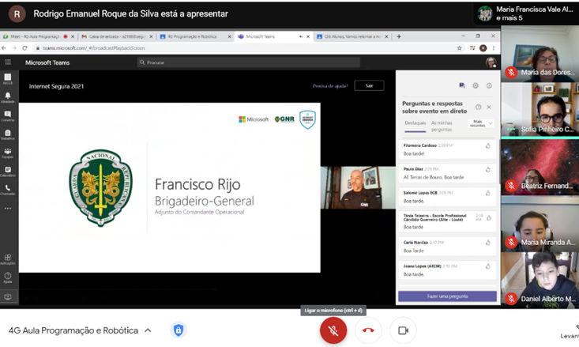This screenshot has width=579, height=347.
Task: Click the Sair button
Action: pos(369,85)
